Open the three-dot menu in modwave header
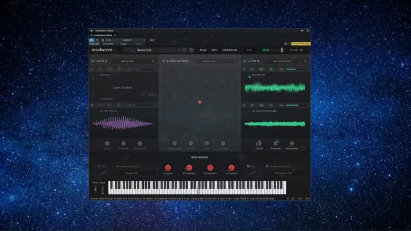 (308, 50)
